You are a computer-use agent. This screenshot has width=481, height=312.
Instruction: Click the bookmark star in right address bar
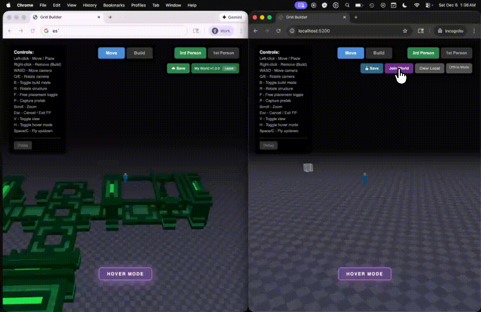tap(405, 31)
